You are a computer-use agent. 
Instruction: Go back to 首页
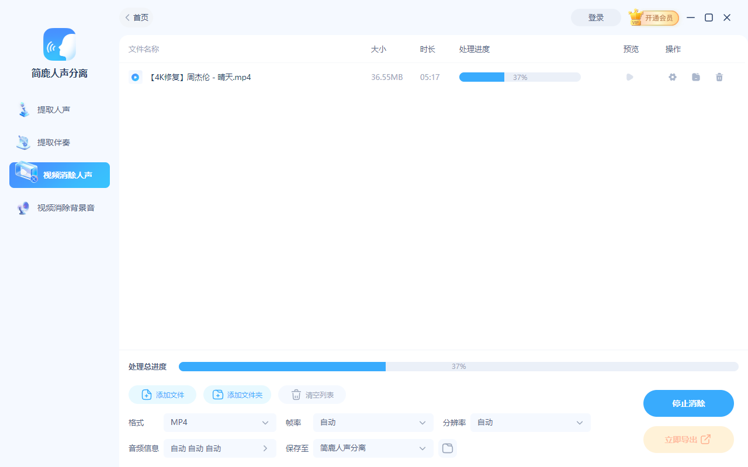point(136,18)
